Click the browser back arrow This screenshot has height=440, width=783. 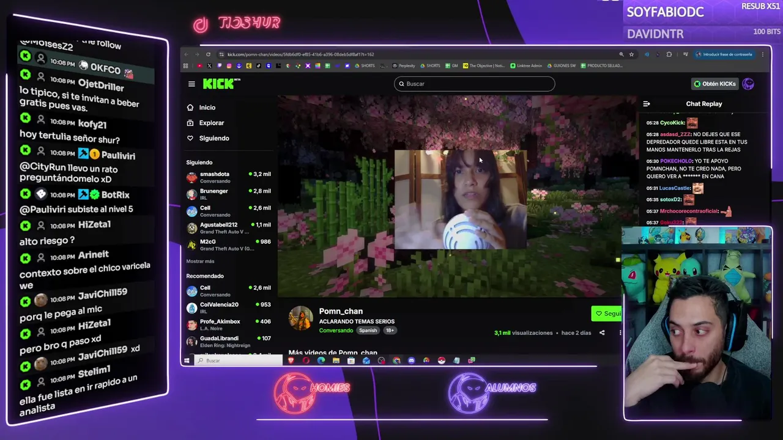click(x=186, y=54)
